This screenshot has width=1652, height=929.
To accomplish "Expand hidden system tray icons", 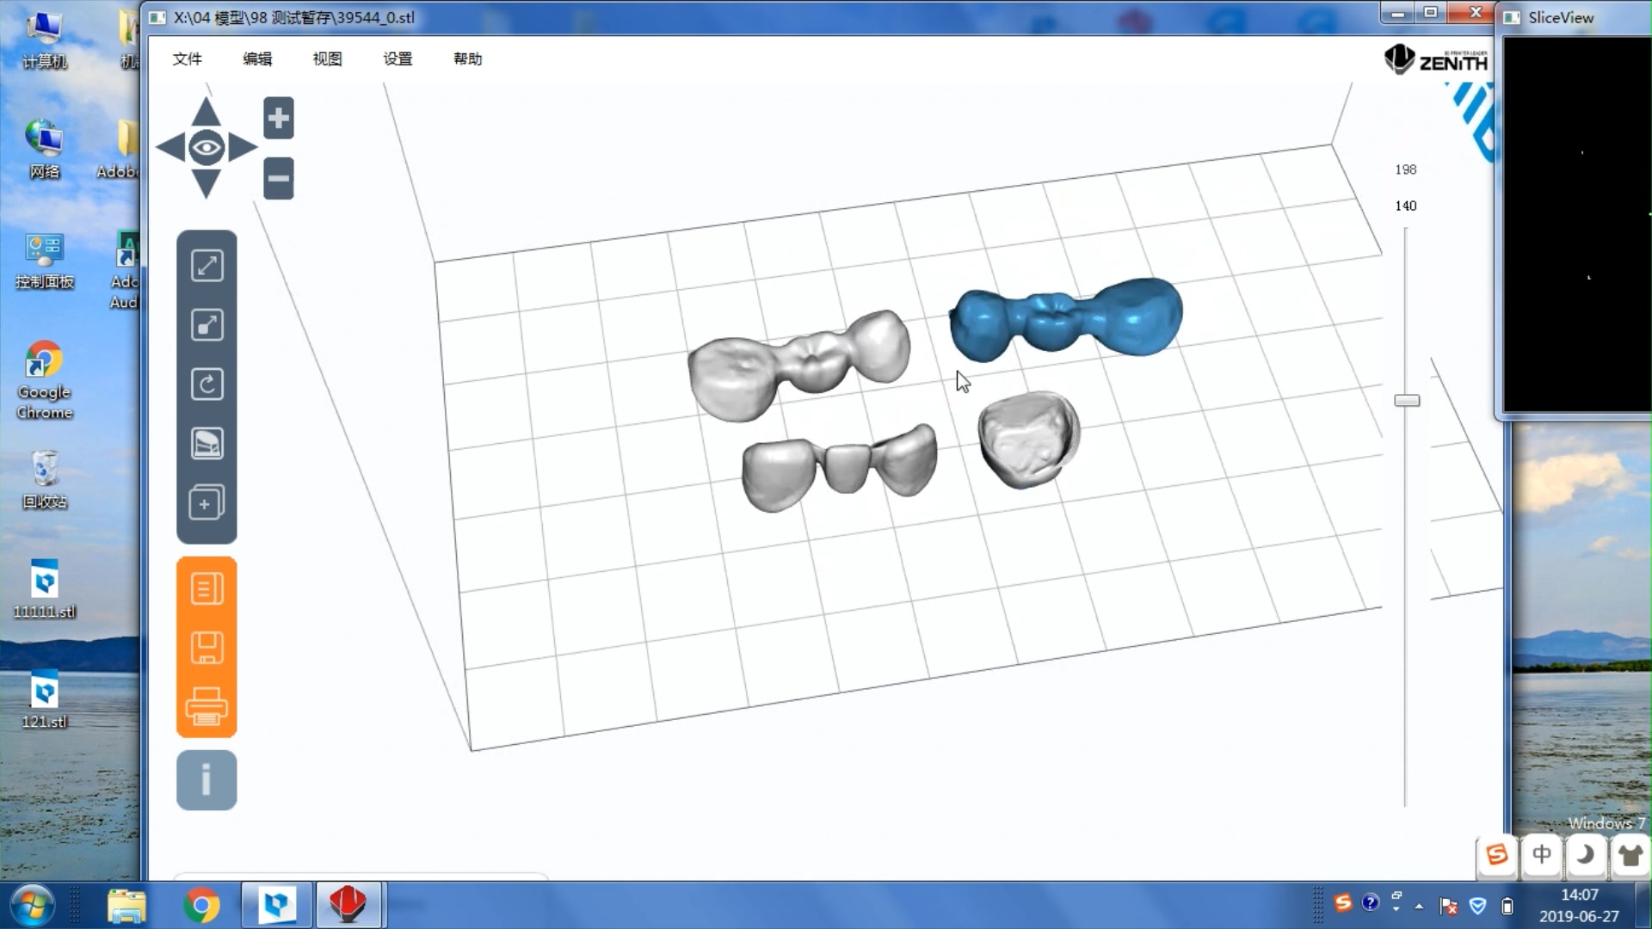I will [1418, 905].
